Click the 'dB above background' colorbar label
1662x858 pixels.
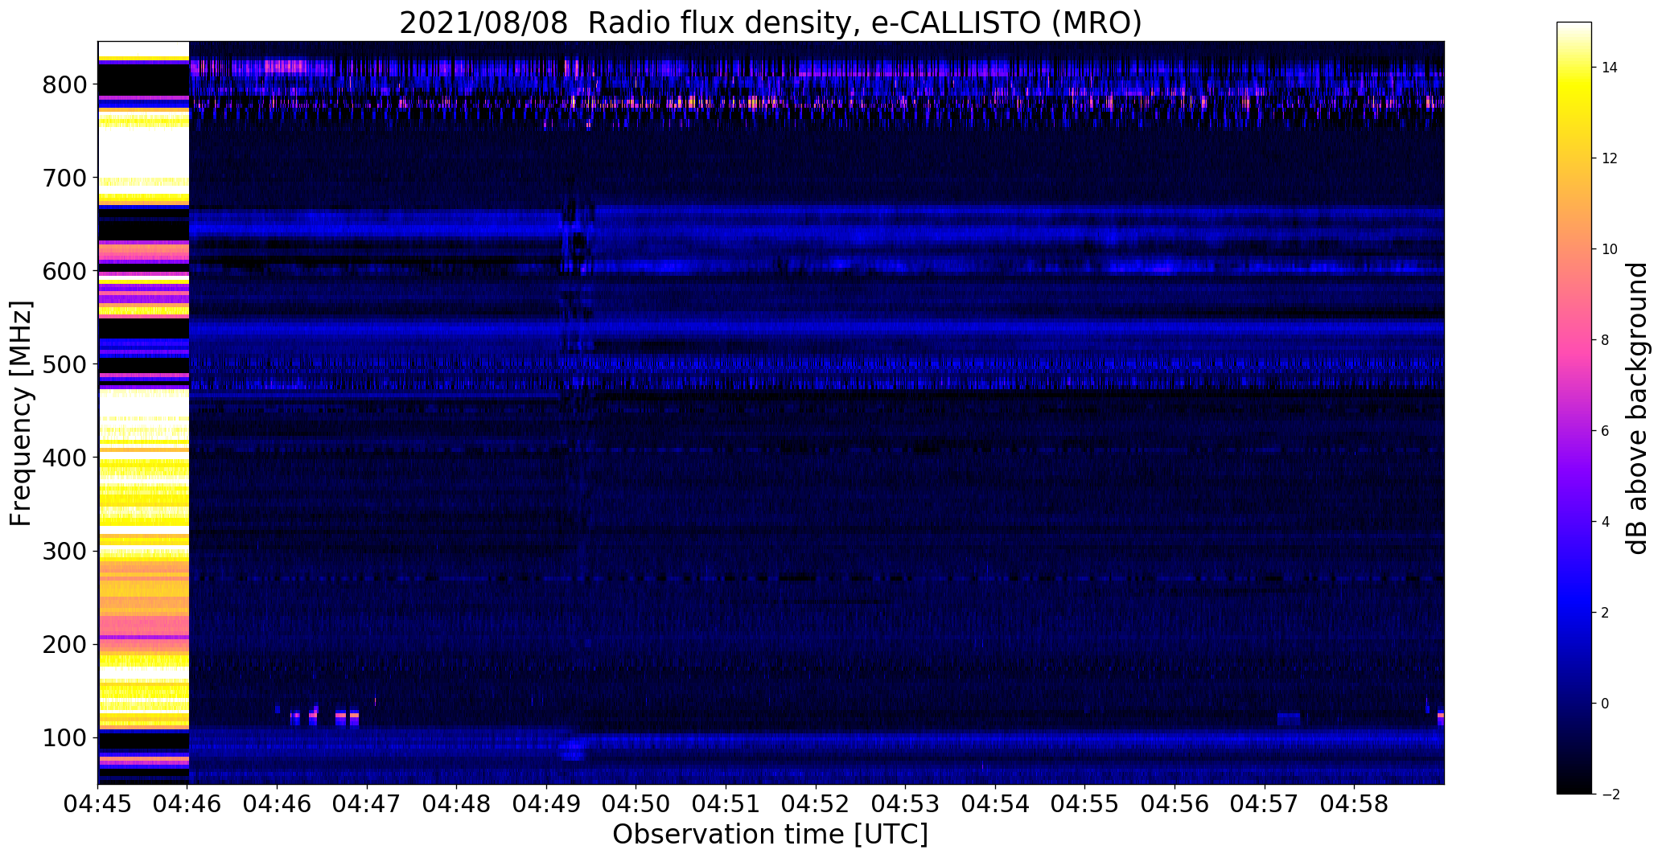(1637, 408)
